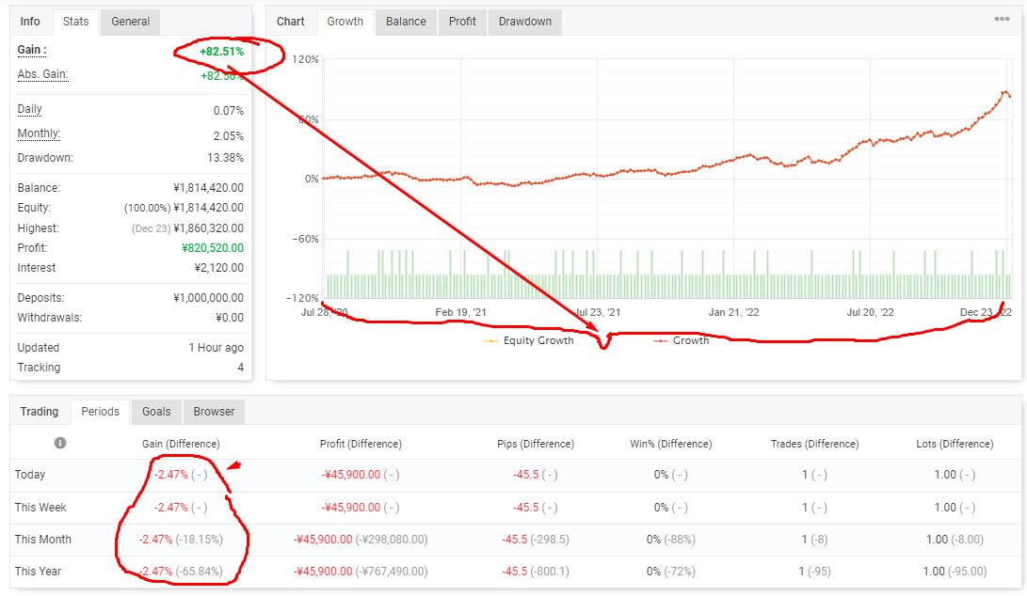Click This Year trades 1 (-95)
This screenshot has width=1027, height=596.
pyautogui.click(x=814, y=572)
